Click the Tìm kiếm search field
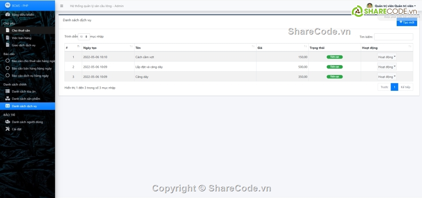Screen dimensions: 422x198 [x=393, y=37]
